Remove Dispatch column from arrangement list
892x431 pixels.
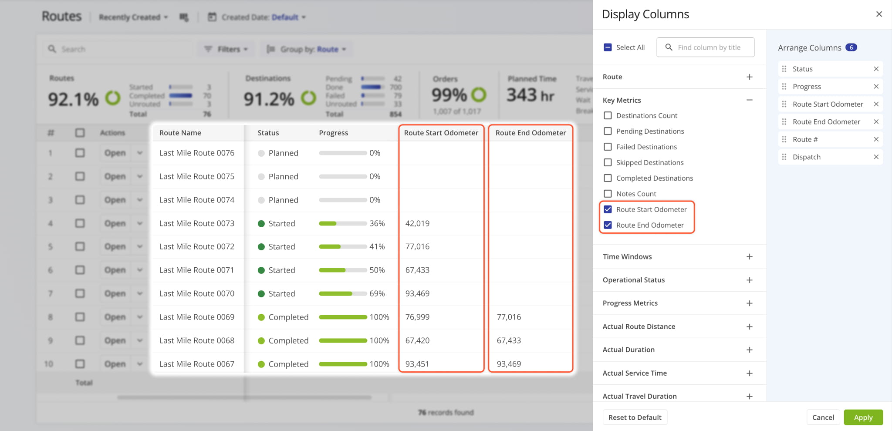(x=876, y=157)
